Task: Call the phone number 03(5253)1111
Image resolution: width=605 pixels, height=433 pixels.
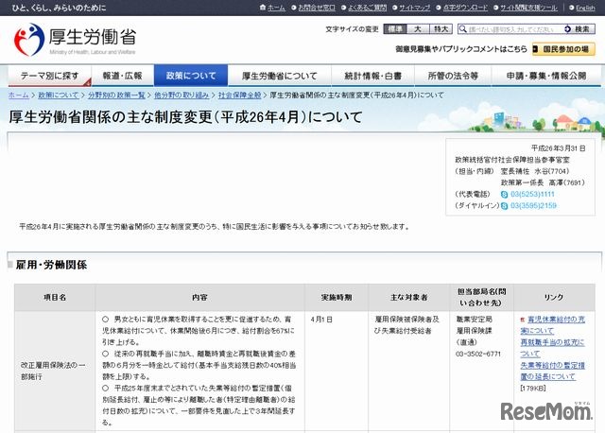Action: point(532,194)
